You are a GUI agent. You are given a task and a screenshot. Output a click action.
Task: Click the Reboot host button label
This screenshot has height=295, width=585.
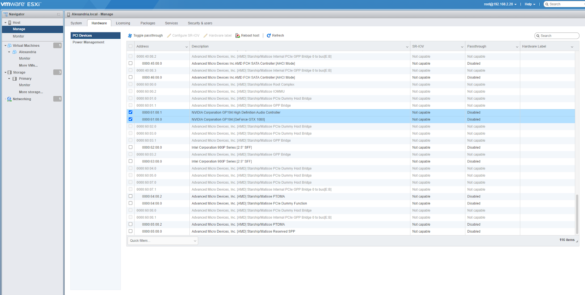coord(250,35)
